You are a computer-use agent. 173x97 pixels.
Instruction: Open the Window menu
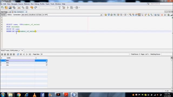pos(58,4)
